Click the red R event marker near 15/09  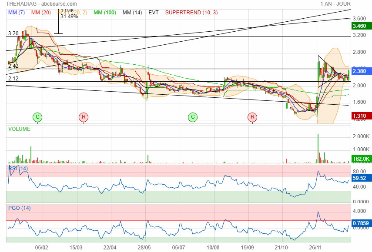pyautogui.click(x=252, y=117)
